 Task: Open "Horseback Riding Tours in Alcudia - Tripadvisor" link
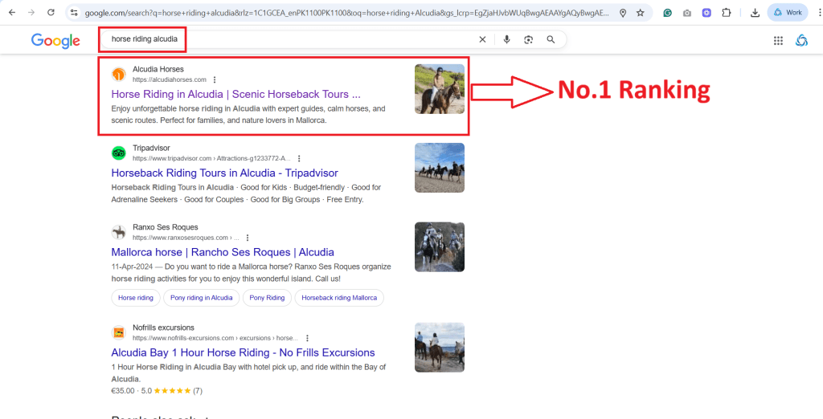[x=224, y=173]
